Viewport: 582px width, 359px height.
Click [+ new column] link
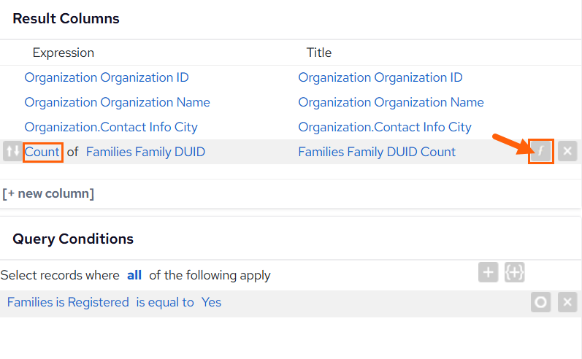tap(48, 193)
